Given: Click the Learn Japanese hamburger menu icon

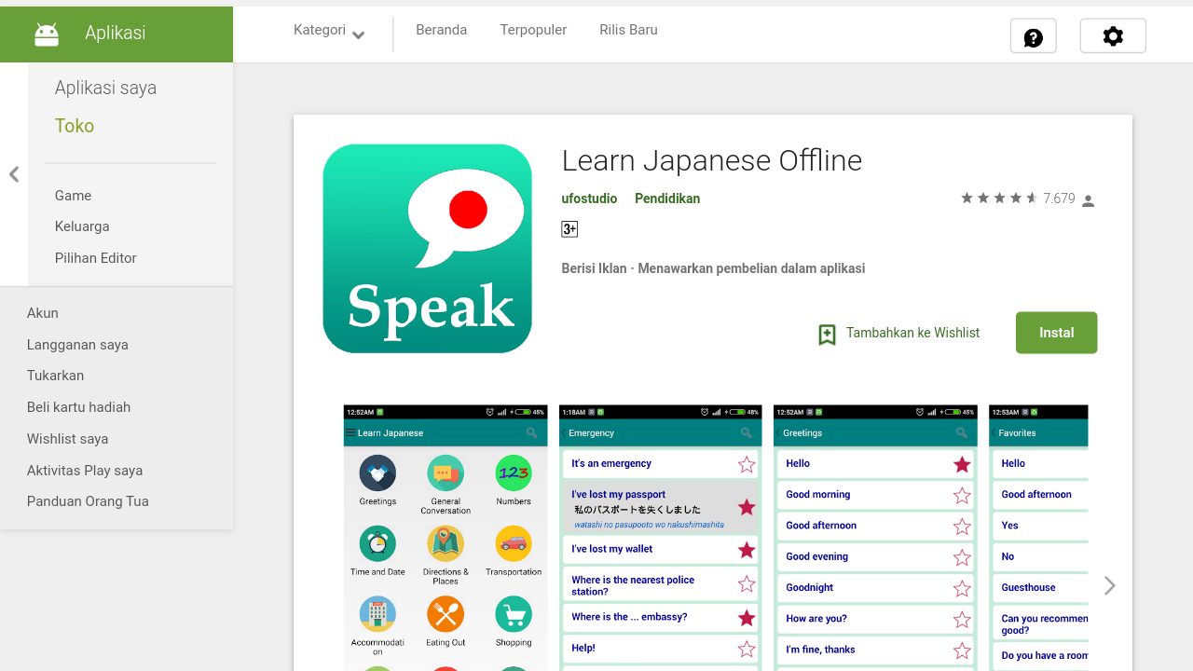Looking at the screenshot, I should click(350, 433).
